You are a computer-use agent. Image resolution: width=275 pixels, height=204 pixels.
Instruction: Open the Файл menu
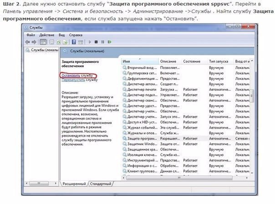(x=31, y=35)
